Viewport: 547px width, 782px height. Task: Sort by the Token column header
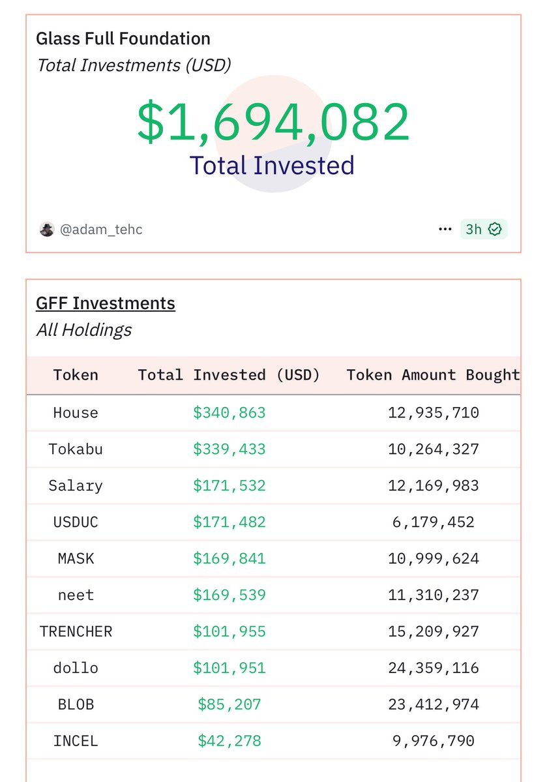point(76,375)
